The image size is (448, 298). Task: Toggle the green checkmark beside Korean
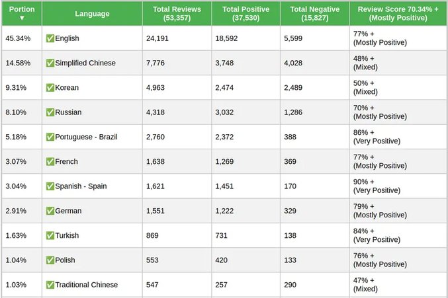[50, 87]
